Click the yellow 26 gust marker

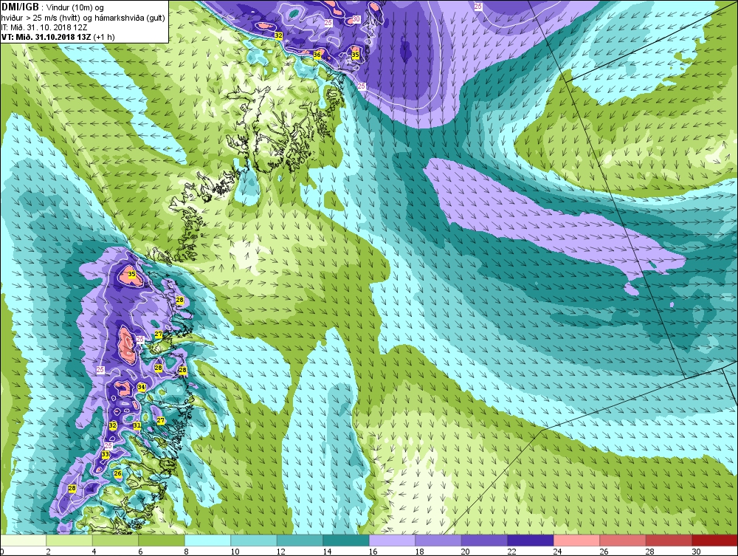coord(117,473)
